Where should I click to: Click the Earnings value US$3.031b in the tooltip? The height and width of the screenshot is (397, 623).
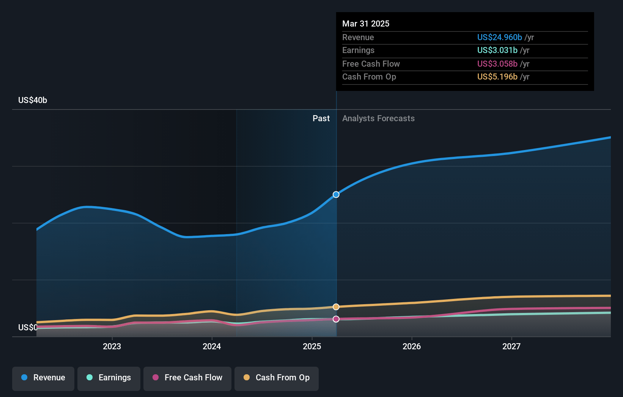tap(497, 50)
